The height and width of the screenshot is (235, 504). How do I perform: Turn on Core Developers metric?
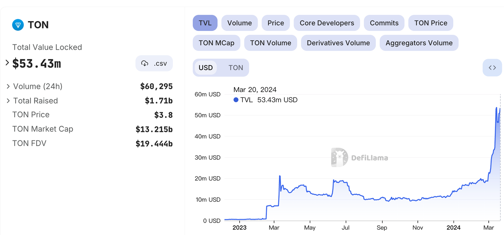(x=327, y=23)
